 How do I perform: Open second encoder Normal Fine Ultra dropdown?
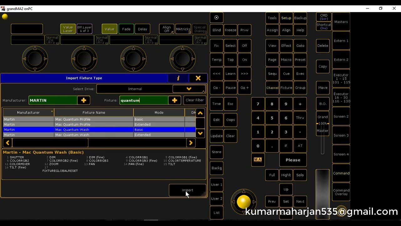(102, 40)
